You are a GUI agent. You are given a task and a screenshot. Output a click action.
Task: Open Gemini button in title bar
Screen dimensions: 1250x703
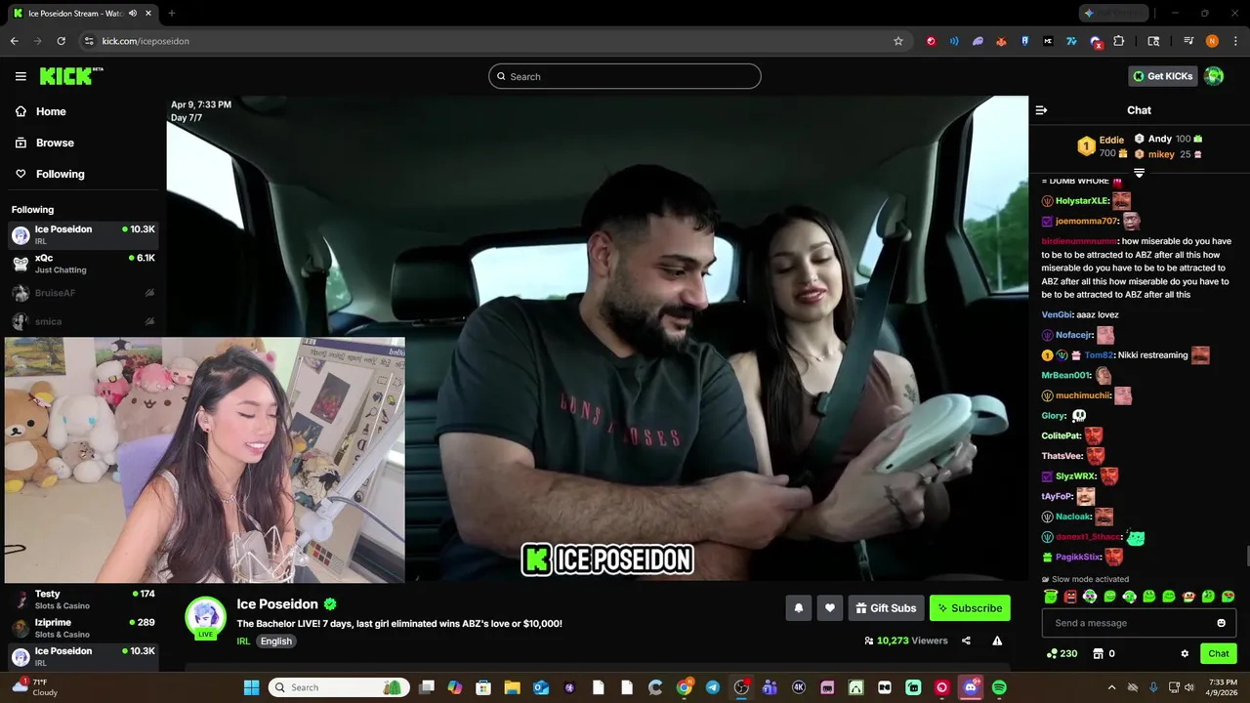(1114, 14)
